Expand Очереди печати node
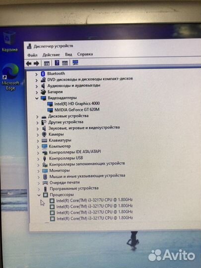This screenshot has height=268, width=201. point(39,183)
